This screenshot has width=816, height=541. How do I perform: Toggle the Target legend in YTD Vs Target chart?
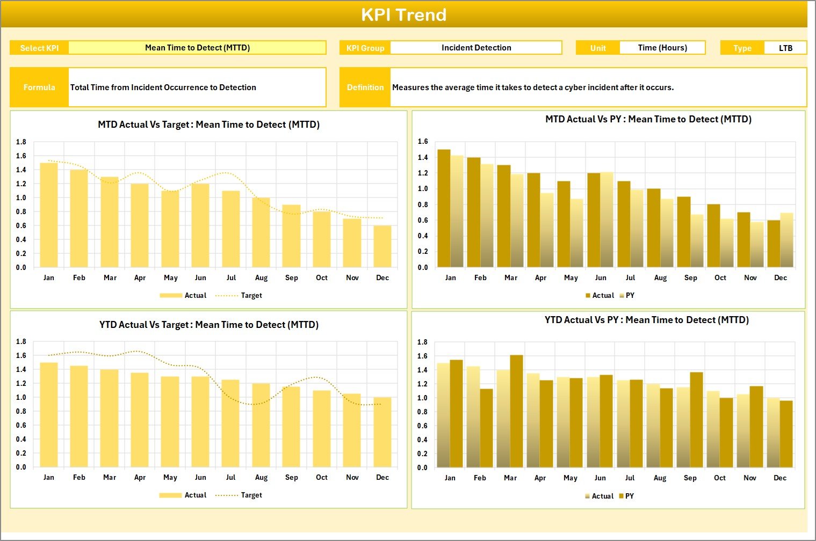click(x=251, y=495)
